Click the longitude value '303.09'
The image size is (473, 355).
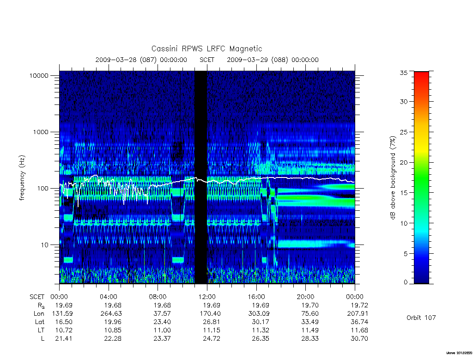tap(259, 314)
